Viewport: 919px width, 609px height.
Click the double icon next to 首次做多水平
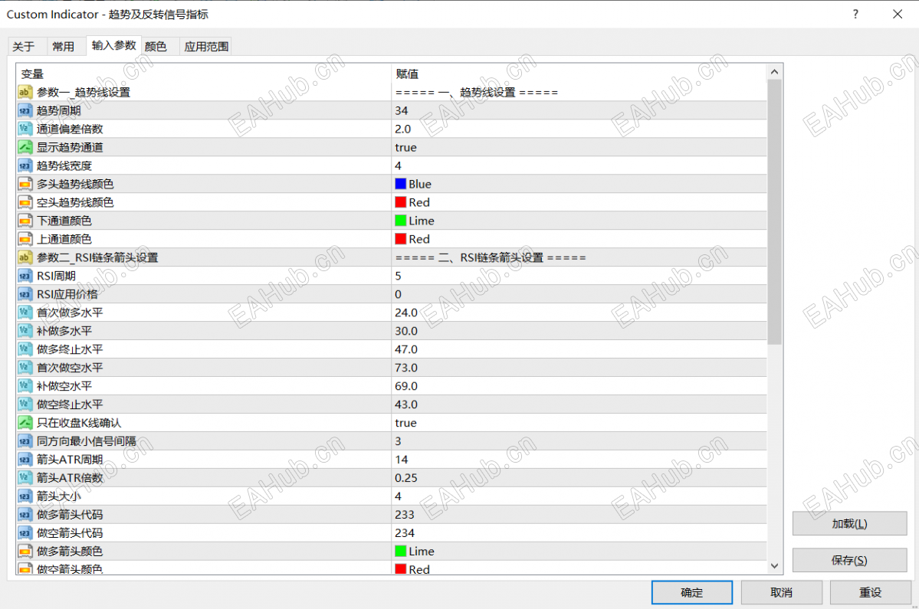(25, 312)
